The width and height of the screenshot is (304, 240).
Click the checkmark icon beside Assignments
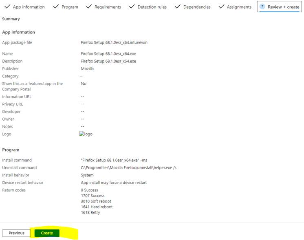[221, 7]
